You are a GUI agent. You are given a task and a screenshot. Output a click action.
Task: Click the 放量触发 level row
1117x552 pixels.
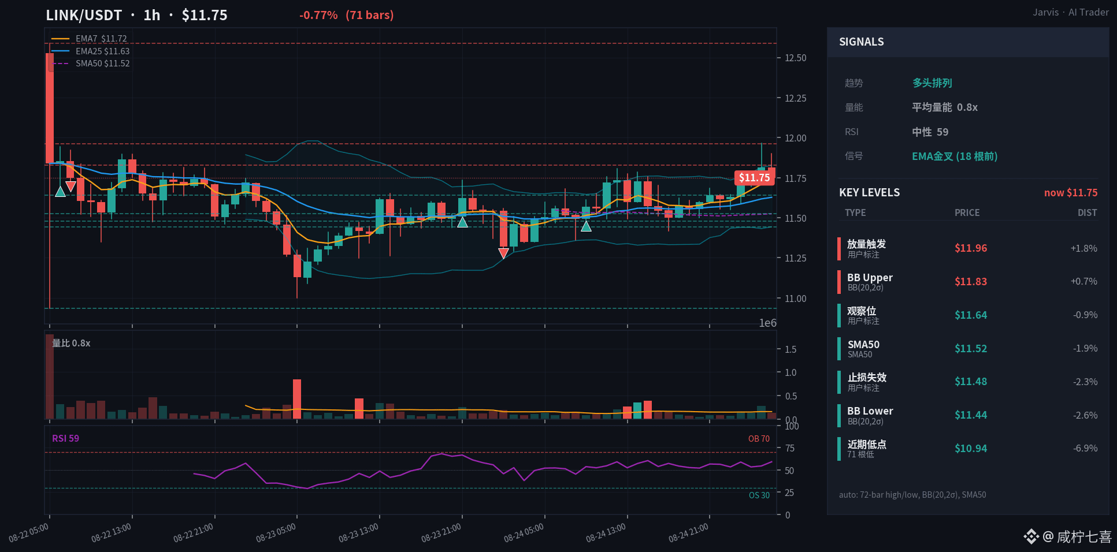point(968,248)
